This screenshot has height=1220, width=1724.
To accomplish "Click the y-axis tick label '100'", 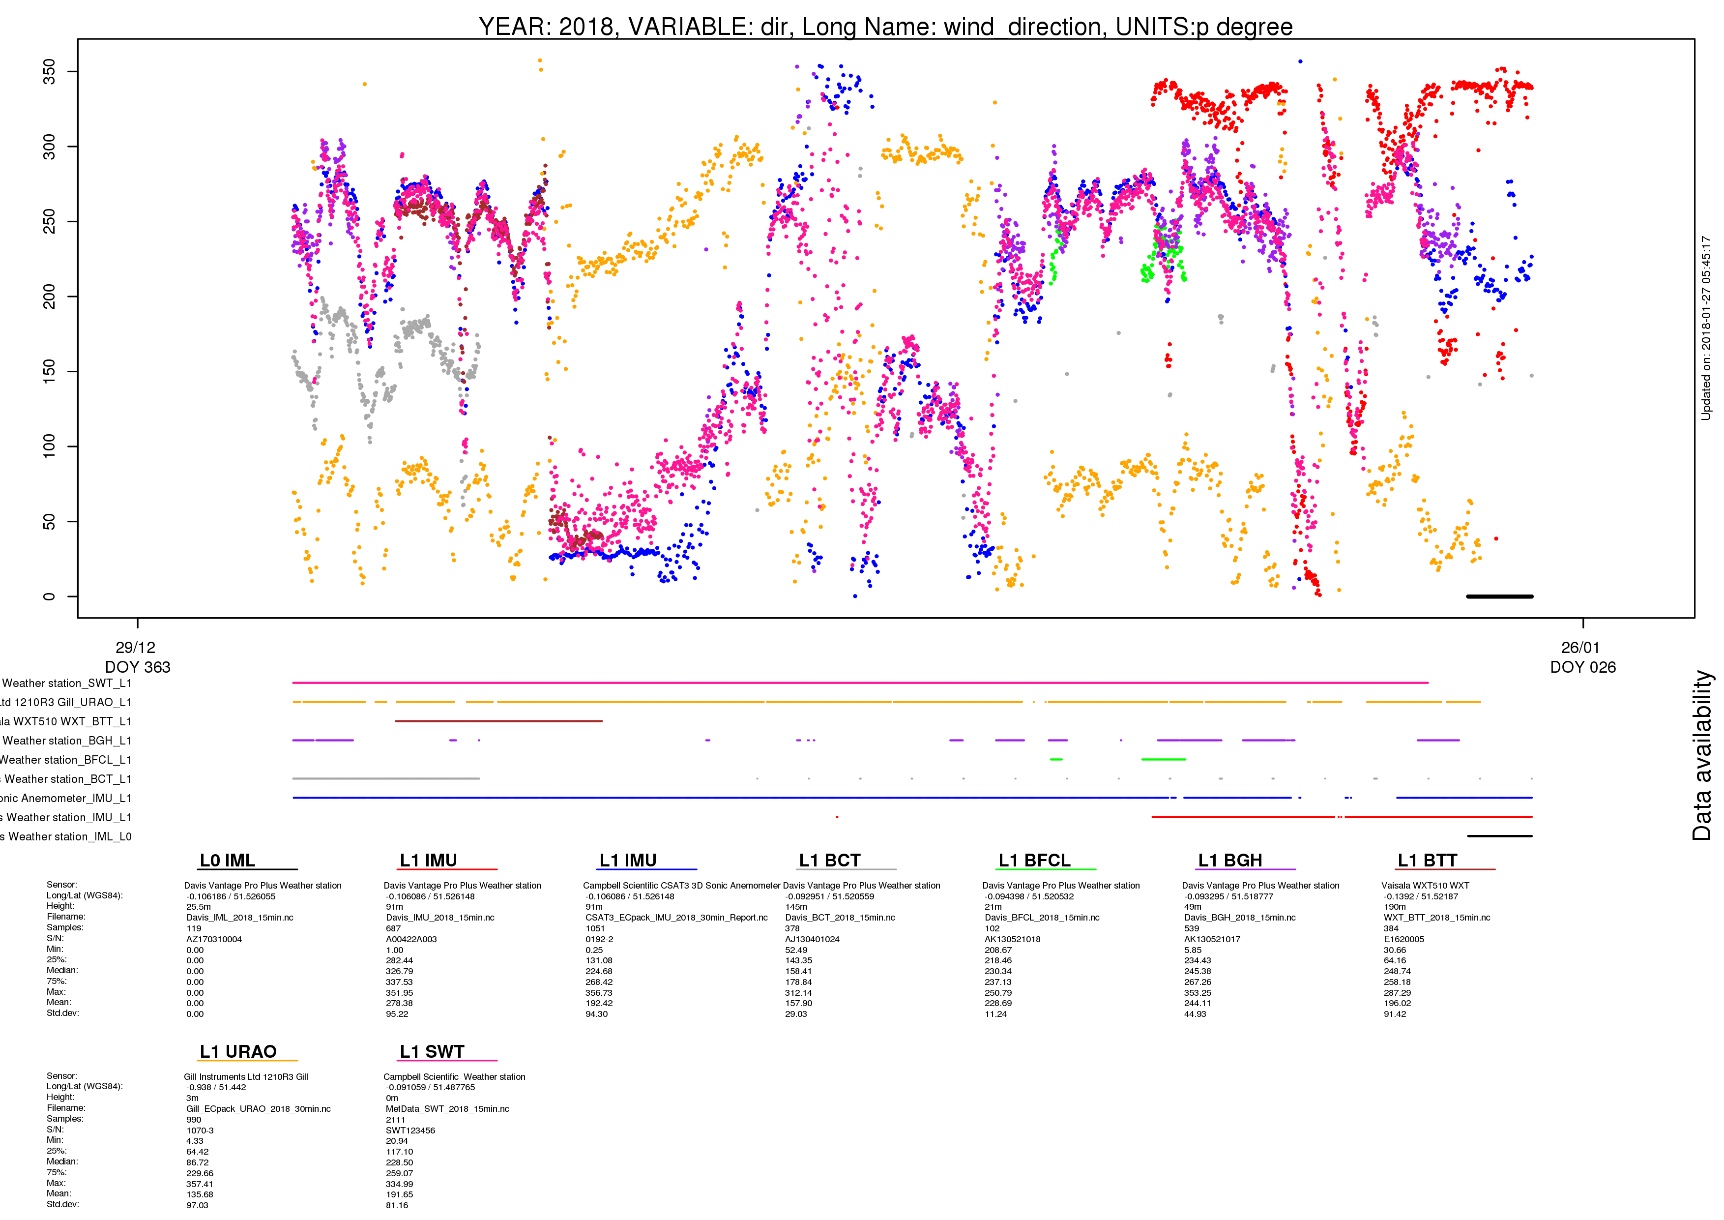I will pos(49,446).
